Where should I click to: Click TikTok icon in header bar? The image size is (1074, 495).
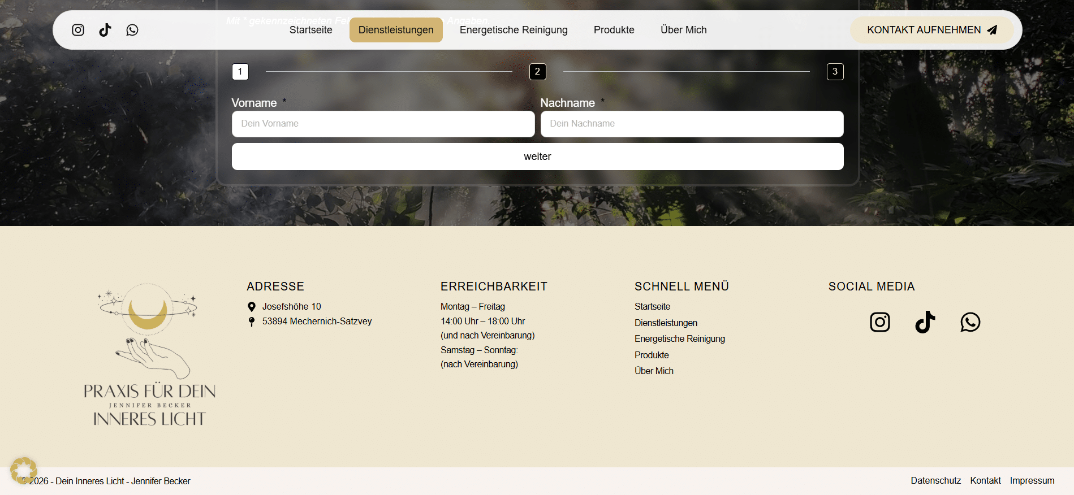click(x=105, y=30)
